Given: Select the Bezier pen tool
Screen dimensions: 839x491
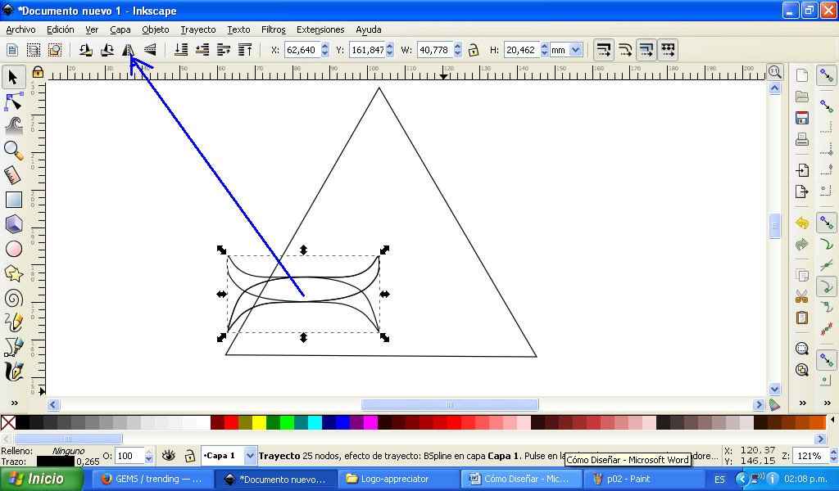Looking at the screenshot, I should pyautogui.click(x=13, y=347).
